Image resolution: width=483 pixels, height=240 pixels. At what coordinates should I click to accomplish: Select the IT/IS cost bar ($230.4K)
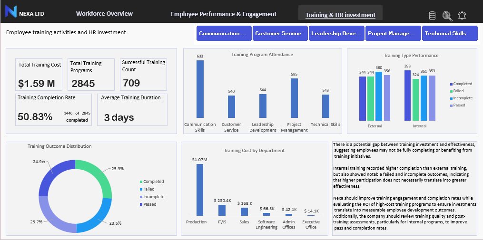[x=222, y=210]
